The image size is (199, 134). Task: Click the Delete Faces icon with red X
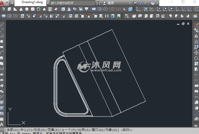click(40, 16)
